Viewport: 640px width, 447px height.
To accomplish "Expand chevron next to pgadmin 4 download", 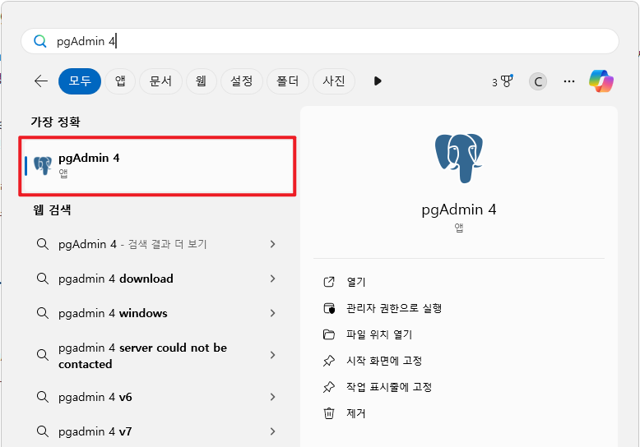I will 272,279.
